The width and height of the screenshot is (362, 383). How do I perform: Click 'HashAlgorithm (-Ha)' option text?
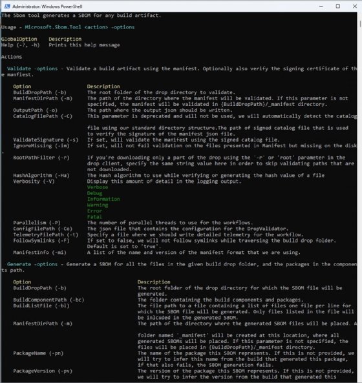point(41,176)
